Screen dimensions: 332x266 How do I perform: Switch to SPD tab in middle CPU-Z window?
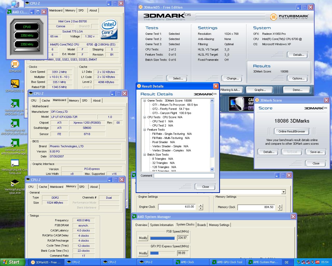pyautogui.click(x=85, y=101)
